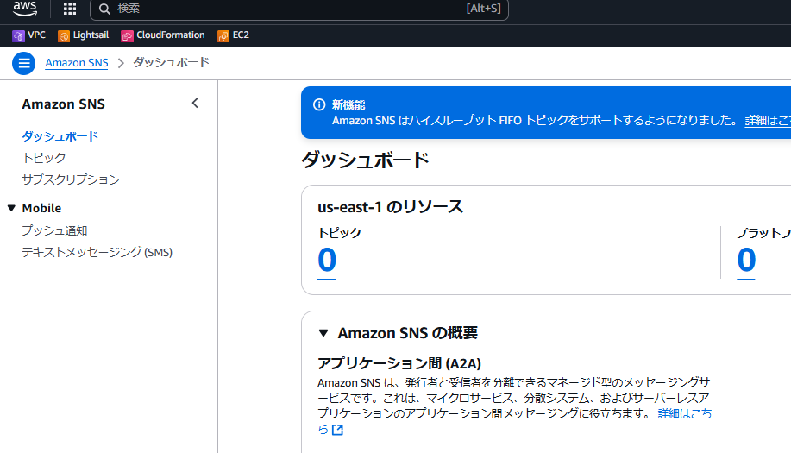The height and width of the screenshot is (453, 791).
Task: Open プッシュ通知 in the sidebar
Action: (54, 230)
